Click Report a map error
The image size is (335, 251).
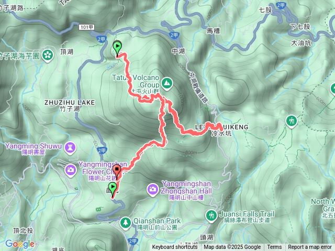tap(309, 247)
